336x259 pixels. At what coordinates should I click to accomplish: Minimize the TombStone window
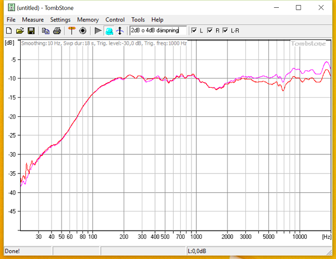[277, 7]
